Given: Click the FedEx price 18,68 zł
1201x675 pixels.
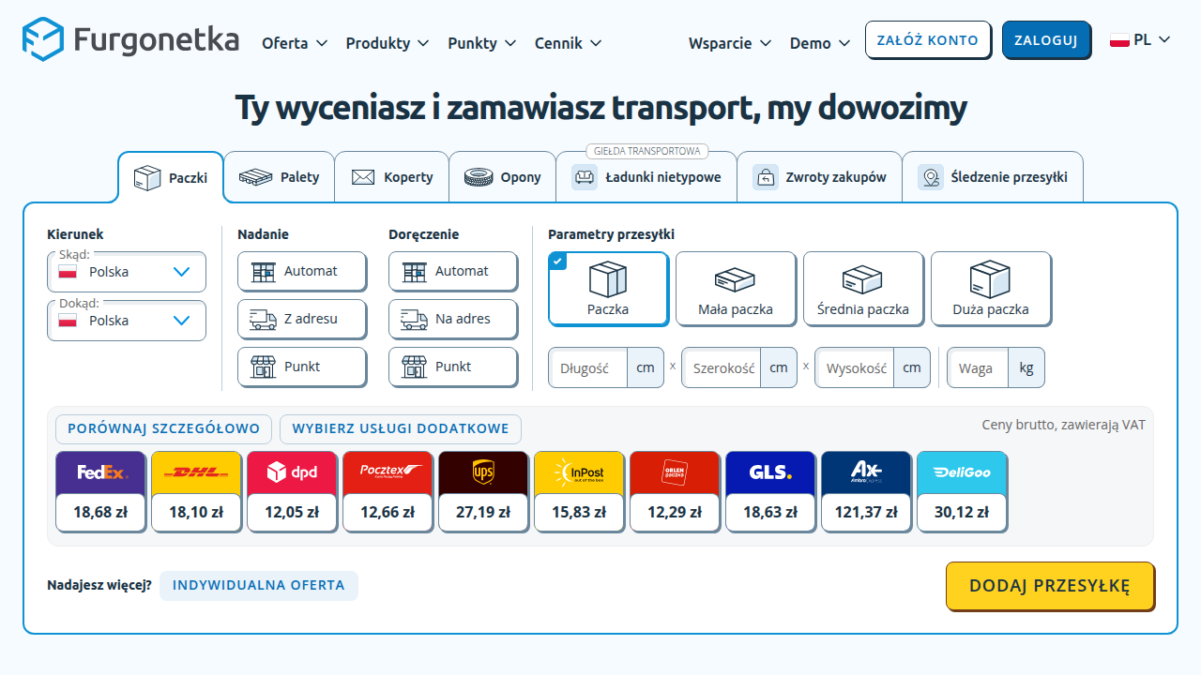Looking at the screenshot, I should point(101,512).
